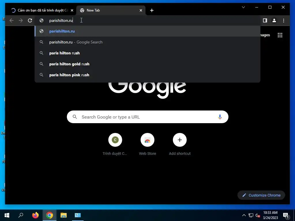Viewport: 295px width, 221px height.
Task: Open Firefox from the taskbar
Action: [x=35, y=215]
